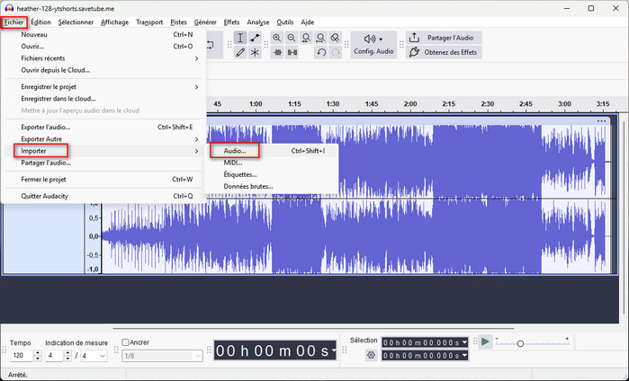Click the Undo arrow icon

(x=321, y=52)
